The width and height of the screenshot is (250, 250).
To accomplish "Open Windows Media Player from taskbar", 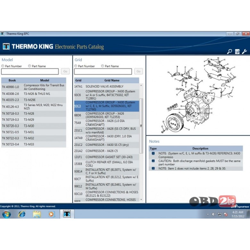I will pyautogui.click(x=51, y=214).
